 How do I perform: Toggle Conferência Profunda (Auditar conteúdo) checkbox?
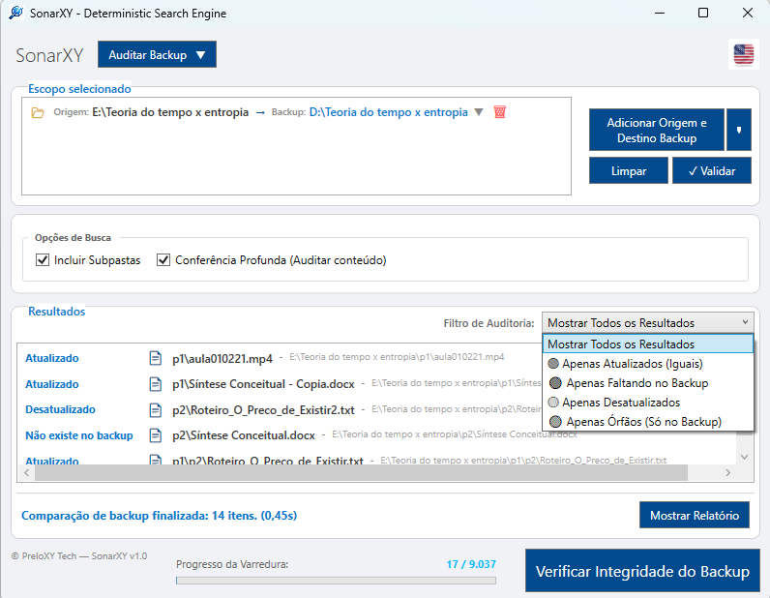click(x=163, y=260)
